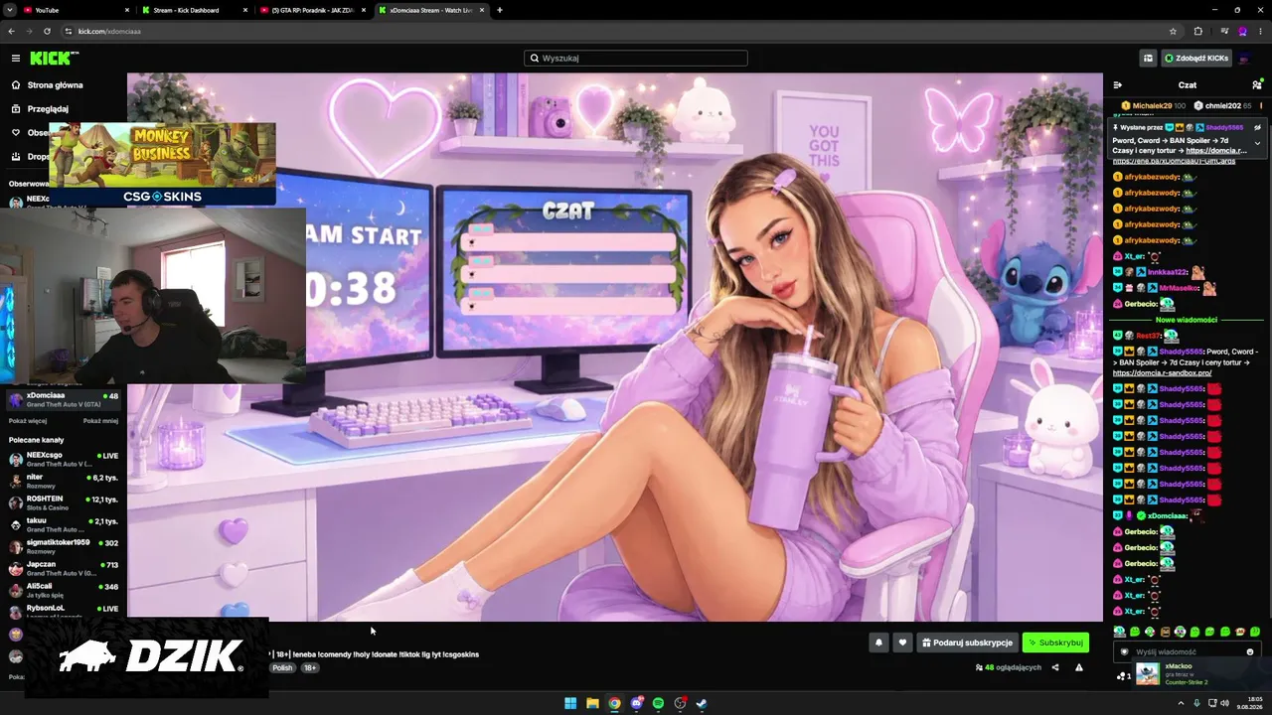Open the Chrome three-dot menu
This screenshot has height=715, width=1272.
pos(1261,31)
